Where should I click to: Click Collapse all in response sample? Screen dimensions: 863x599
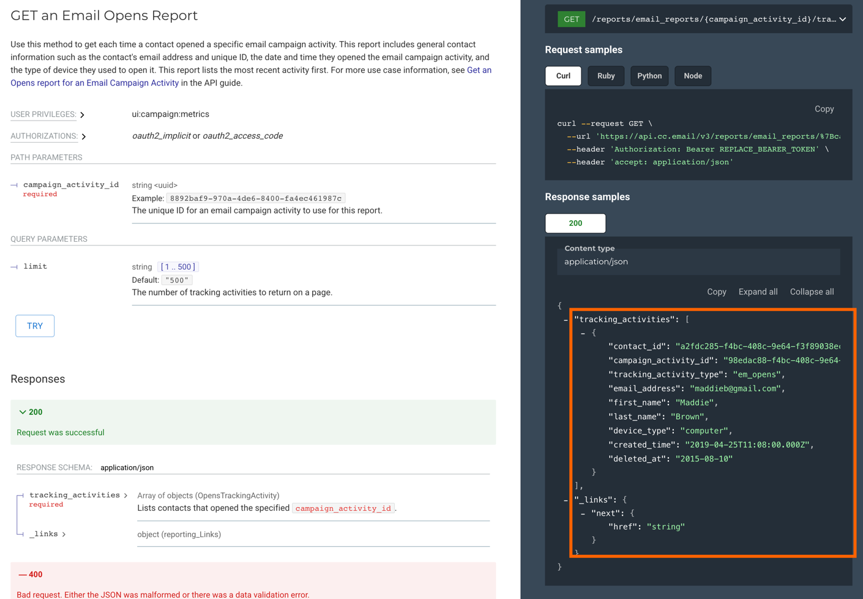point(812,292)
